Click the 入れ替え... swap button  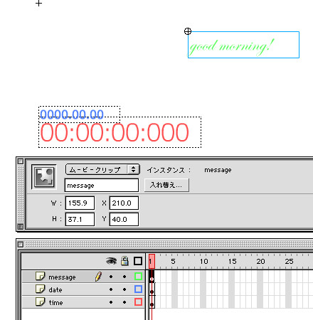click(166, 185)
